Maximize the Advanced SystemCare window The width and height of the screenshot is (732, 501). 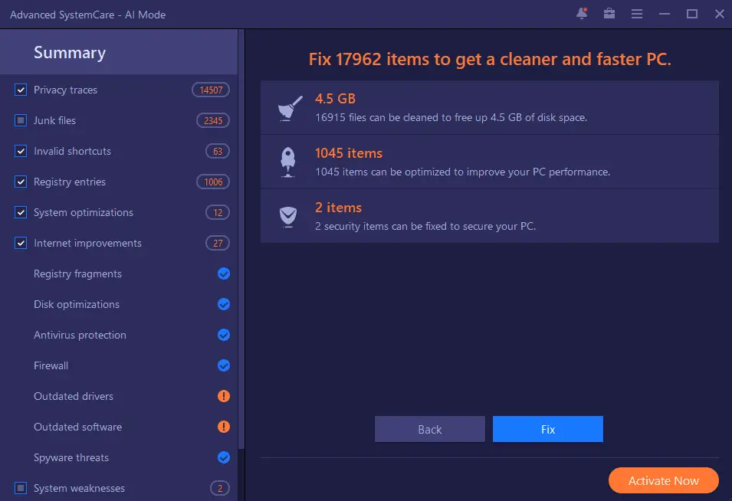692,14
